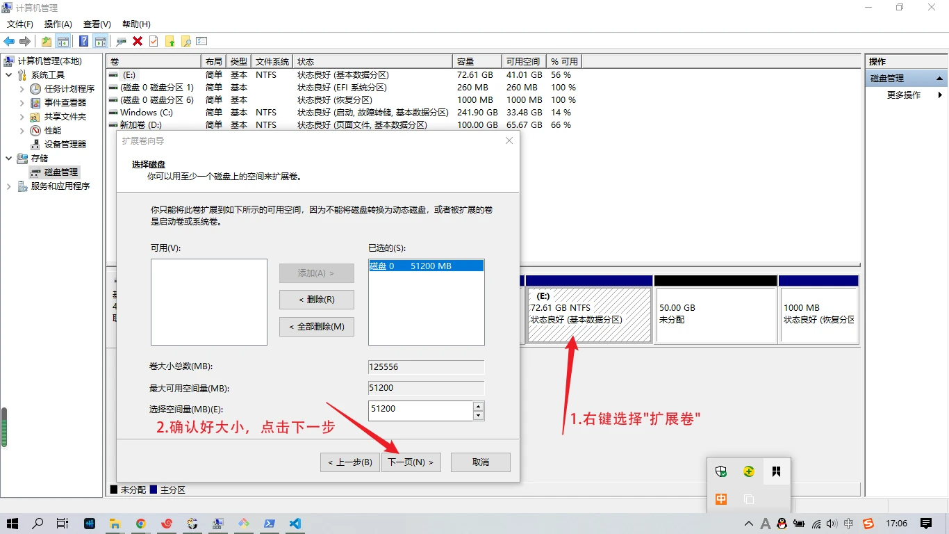Click the blue Back arrow in toolbar
949x534 pixels.
point(9,41)
